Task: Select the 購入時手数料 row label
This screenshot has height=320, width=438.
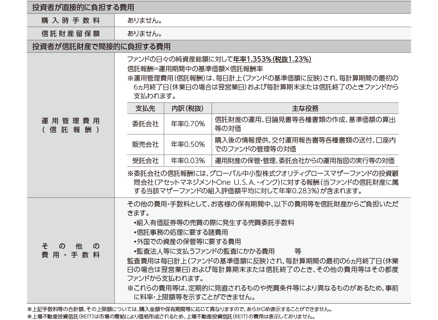Action: pos(71,20)
